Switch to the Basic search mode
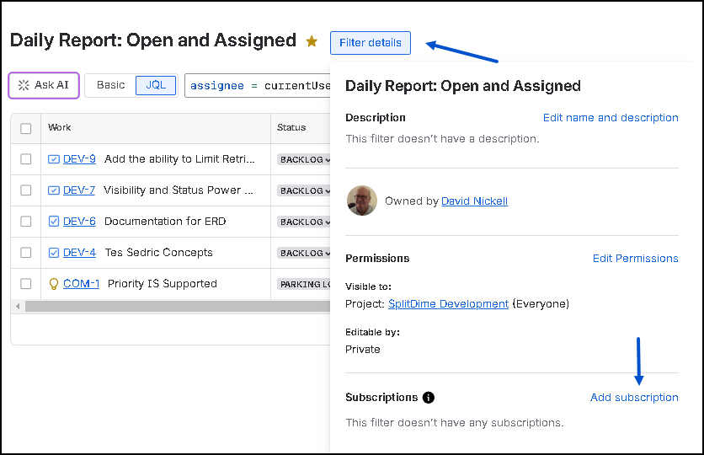Viewport: 704px width, 455px height. pos(110,85)
